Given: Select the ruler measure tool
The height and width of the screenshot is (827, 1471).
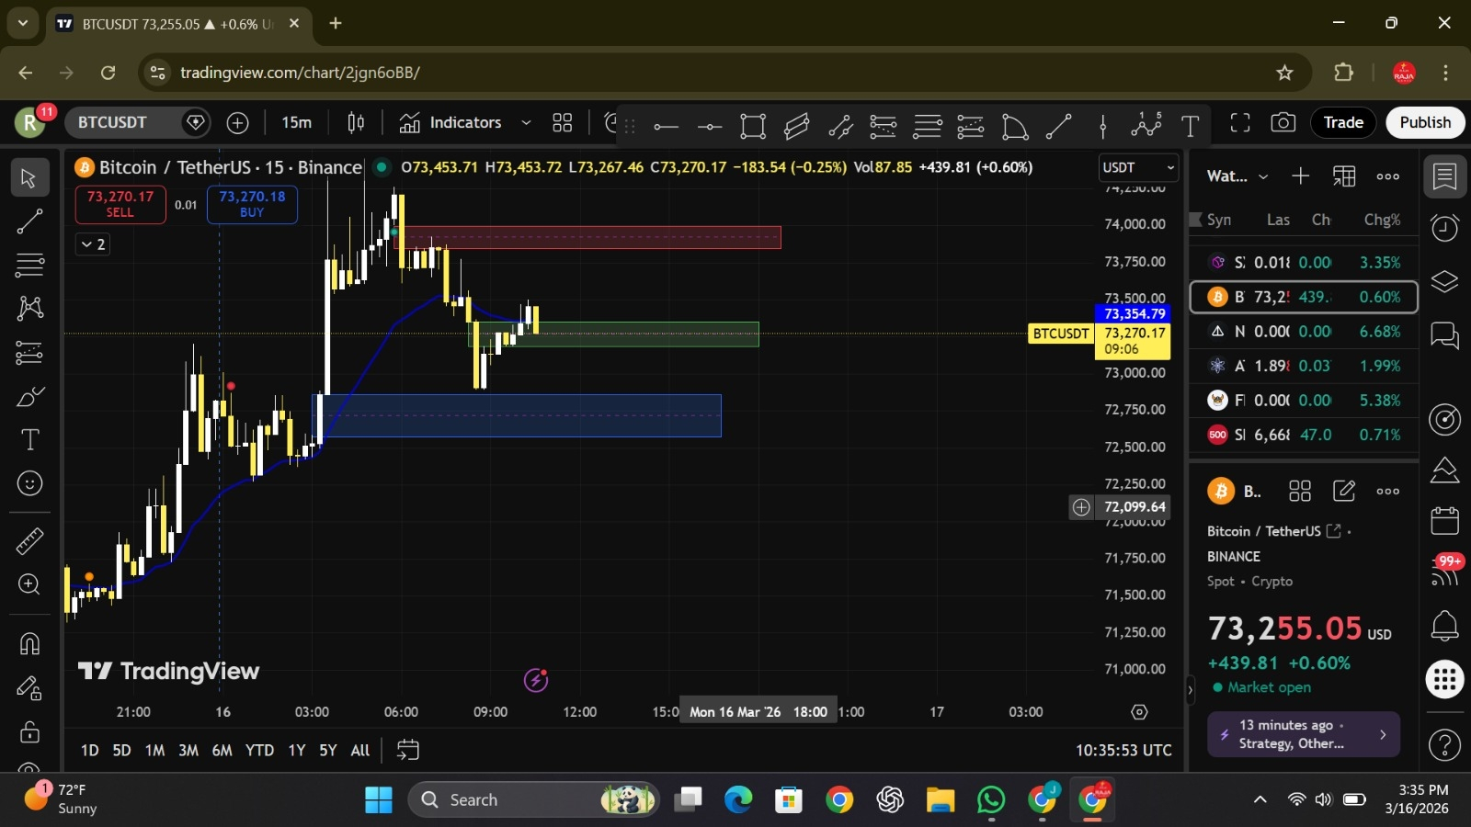Looking at the screenshot, I should [29, 541].
